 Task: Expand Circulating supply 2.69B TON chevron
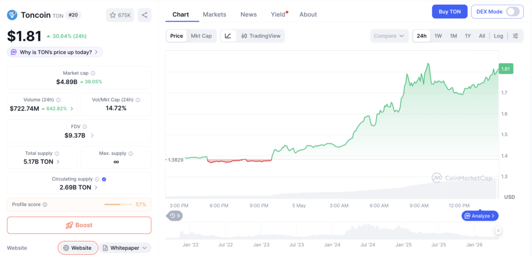(96, 187)
